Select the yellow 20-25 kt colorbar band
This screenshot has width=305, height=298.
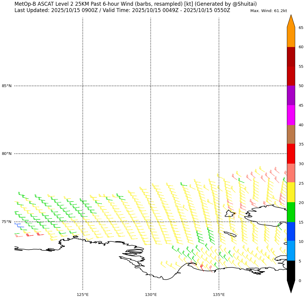[291, 193]
